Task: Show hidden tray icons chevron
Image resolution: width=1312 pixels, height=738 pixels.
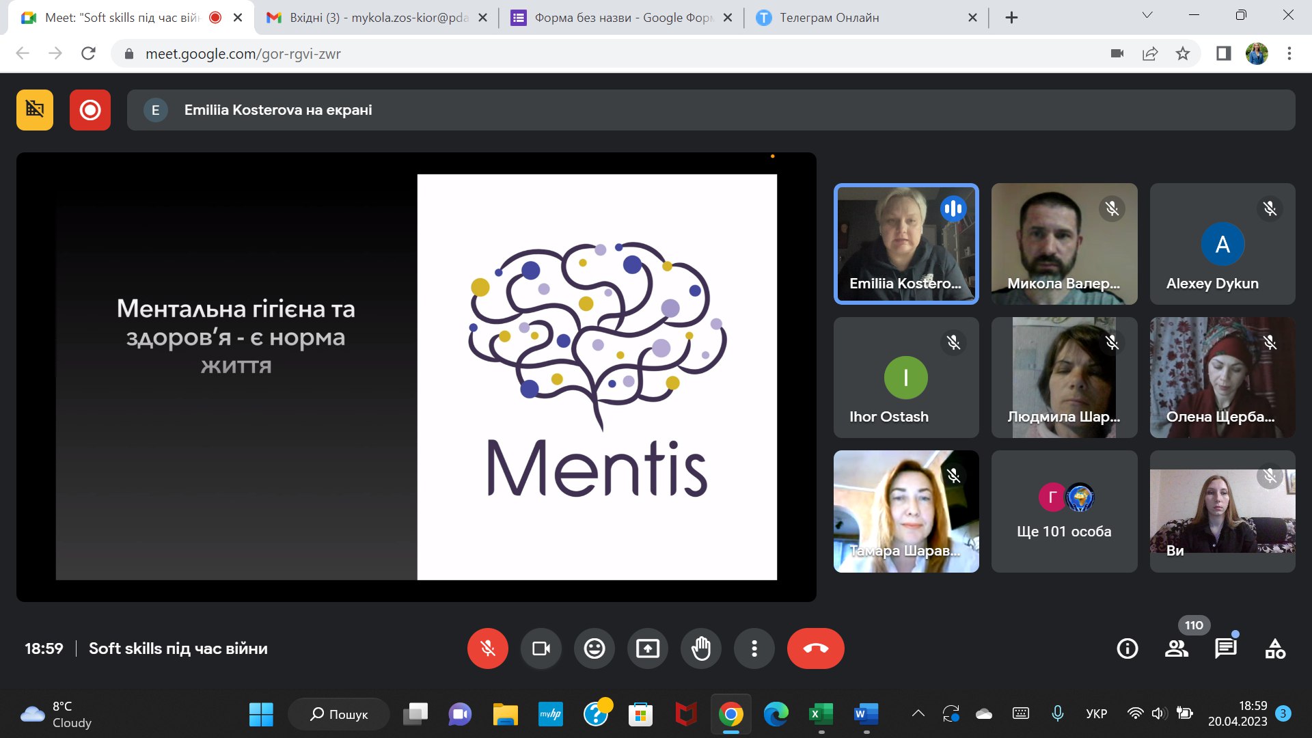Action: click(x=918, y=713)
